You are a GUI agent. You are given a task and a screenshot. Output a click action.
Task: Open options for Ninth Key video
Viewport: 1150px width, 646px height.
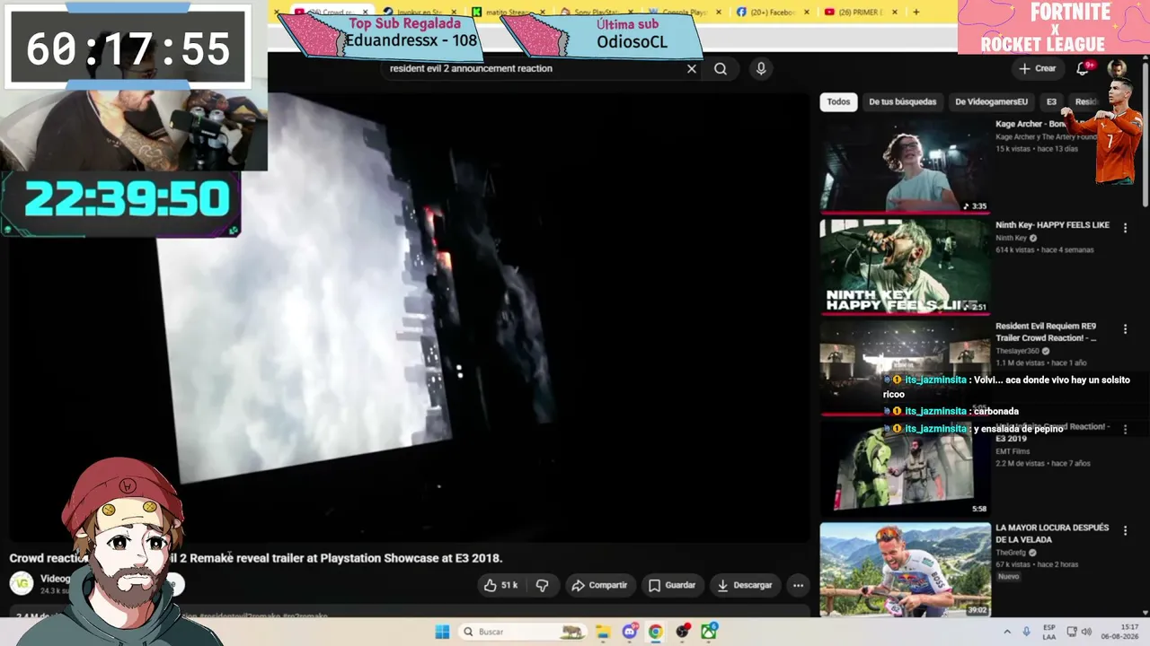pos(1125,228)
